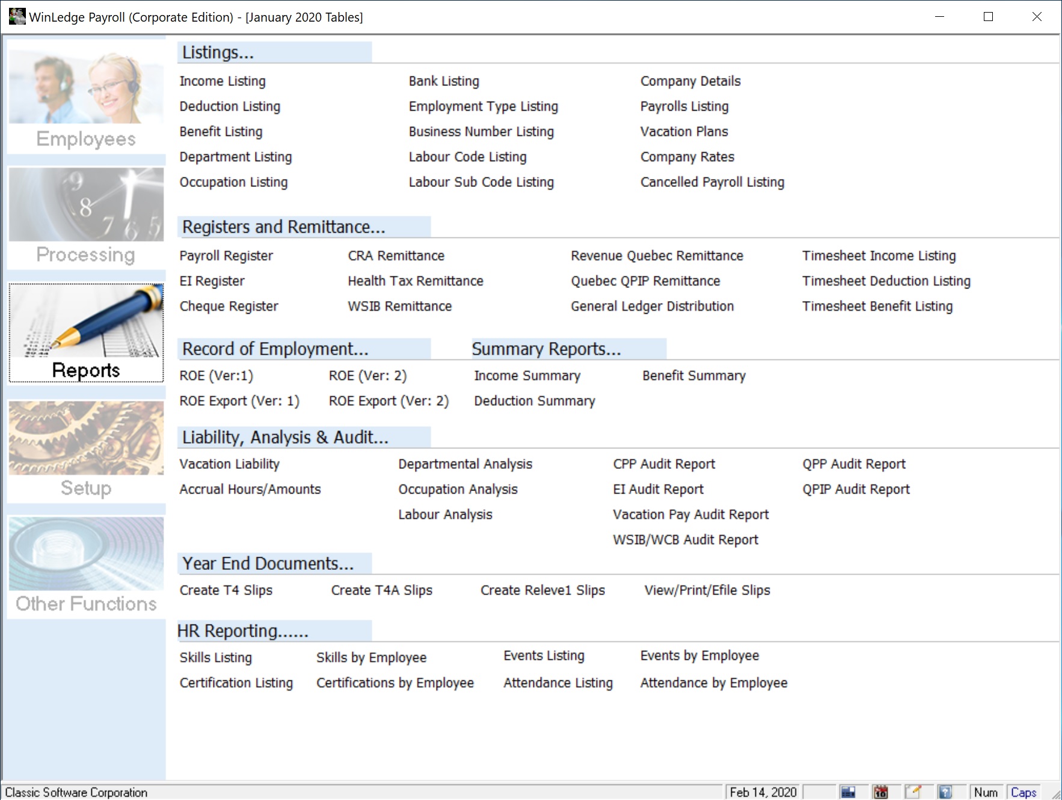This screenshot has width=1062, height=800.
Task: Open Revenue Quebec Remittance
Action: pyautogui.click(x=657, y=256)
